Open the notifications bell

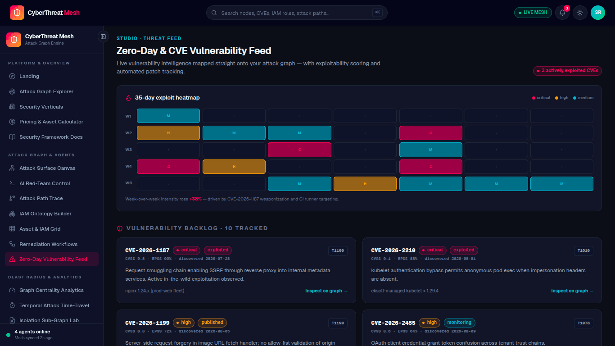[562, 13]
